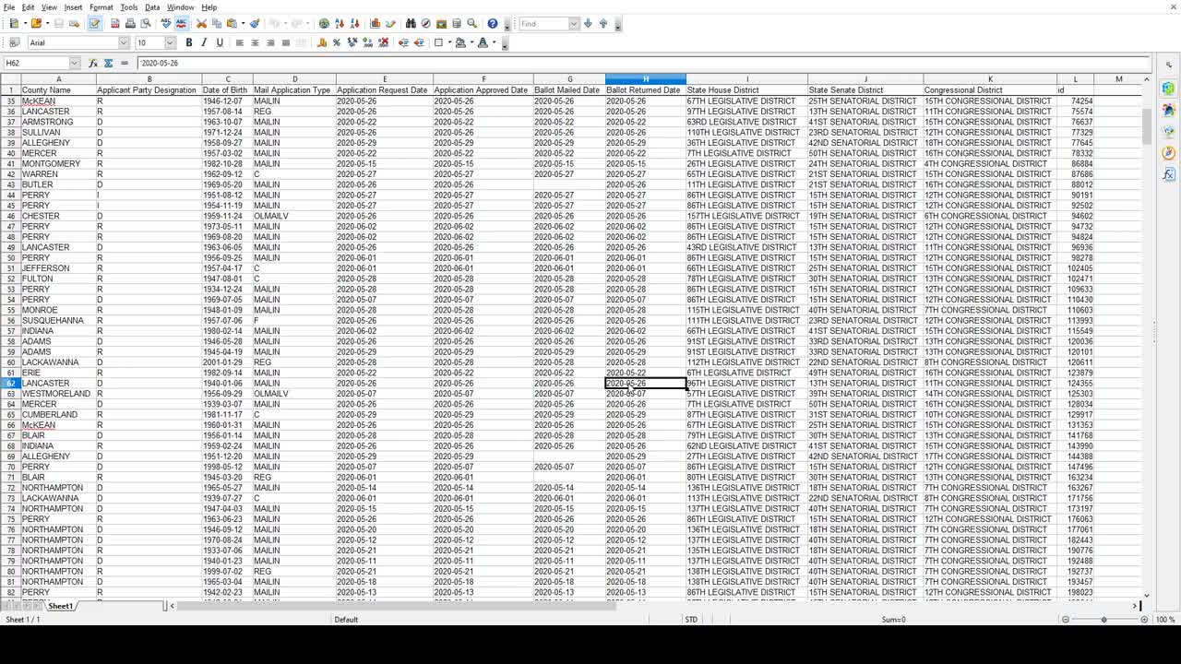Toggle Underline formatting
The width and height of the screenshot is (1181, 664).
pos(220,42)
